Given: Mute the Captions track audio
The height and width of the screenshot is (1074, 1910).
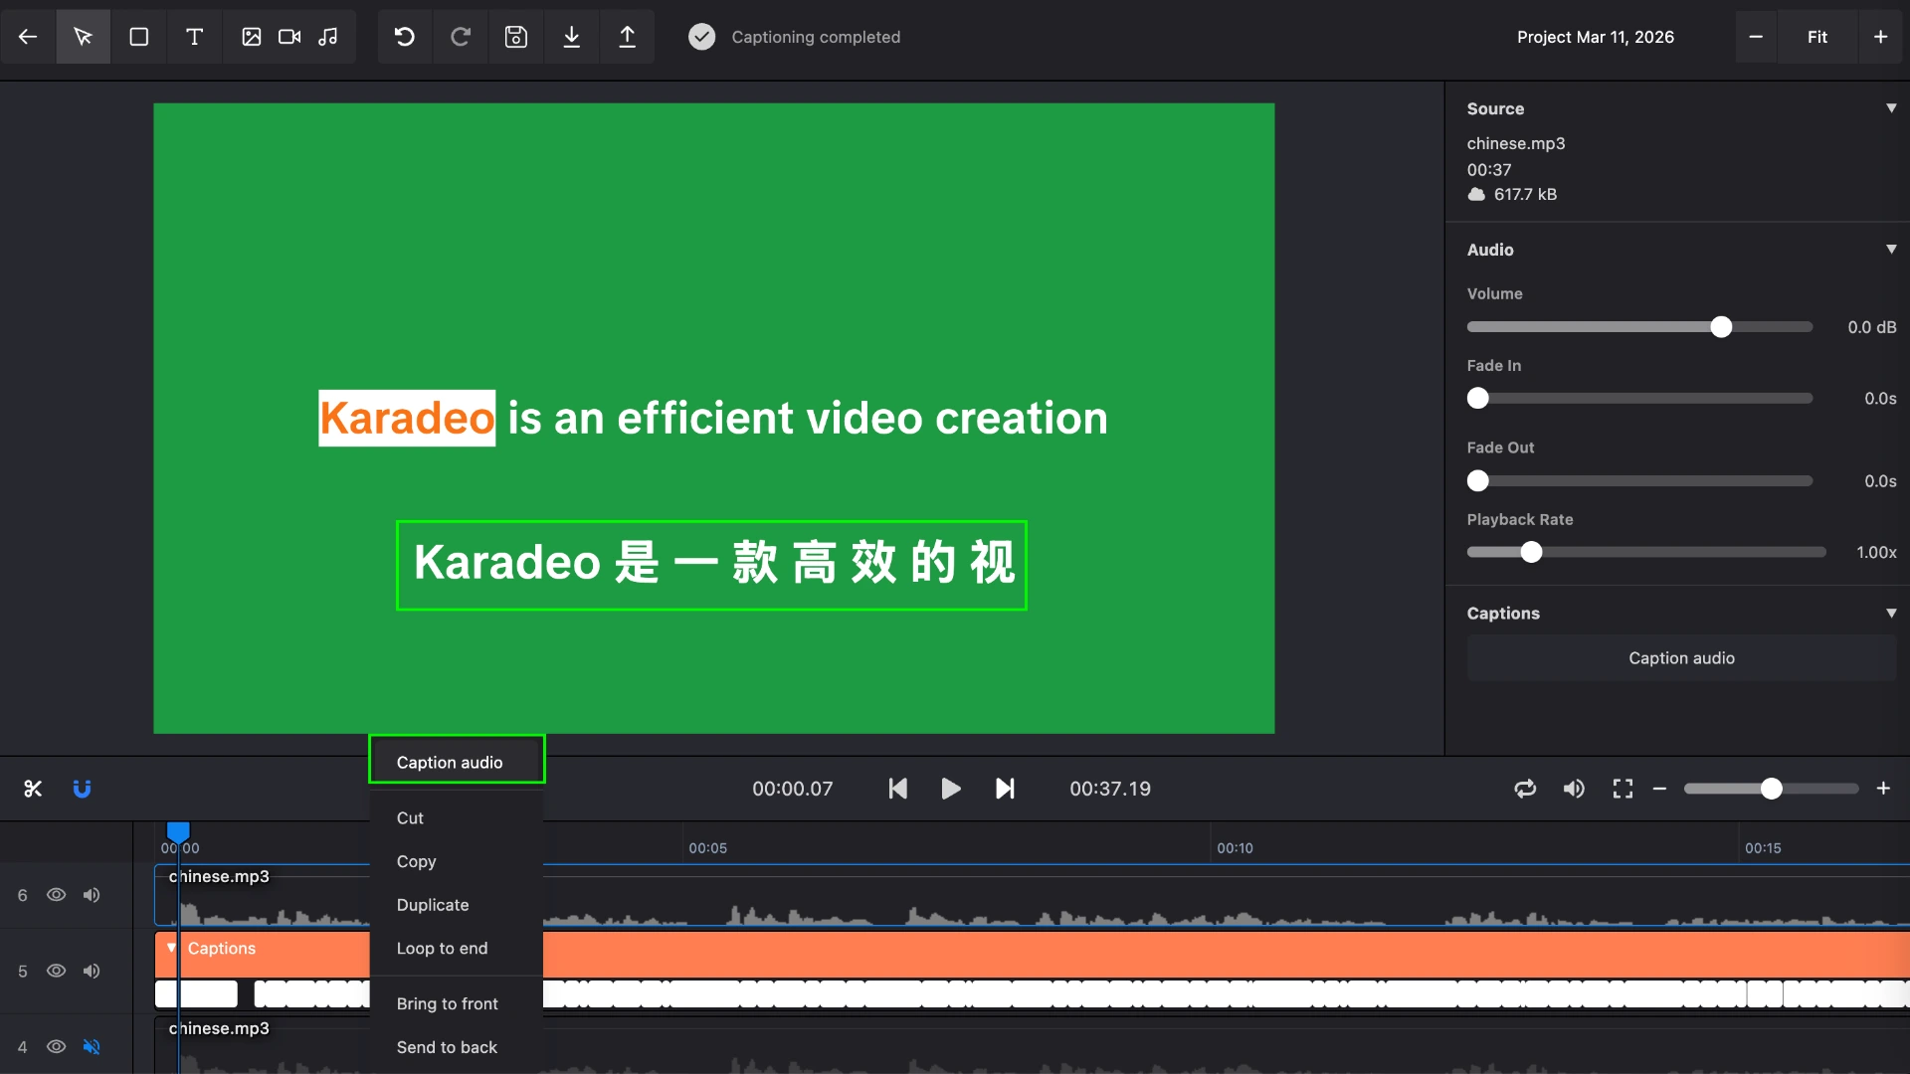Looking at the screenshot, I should click(x=92, y=971).
